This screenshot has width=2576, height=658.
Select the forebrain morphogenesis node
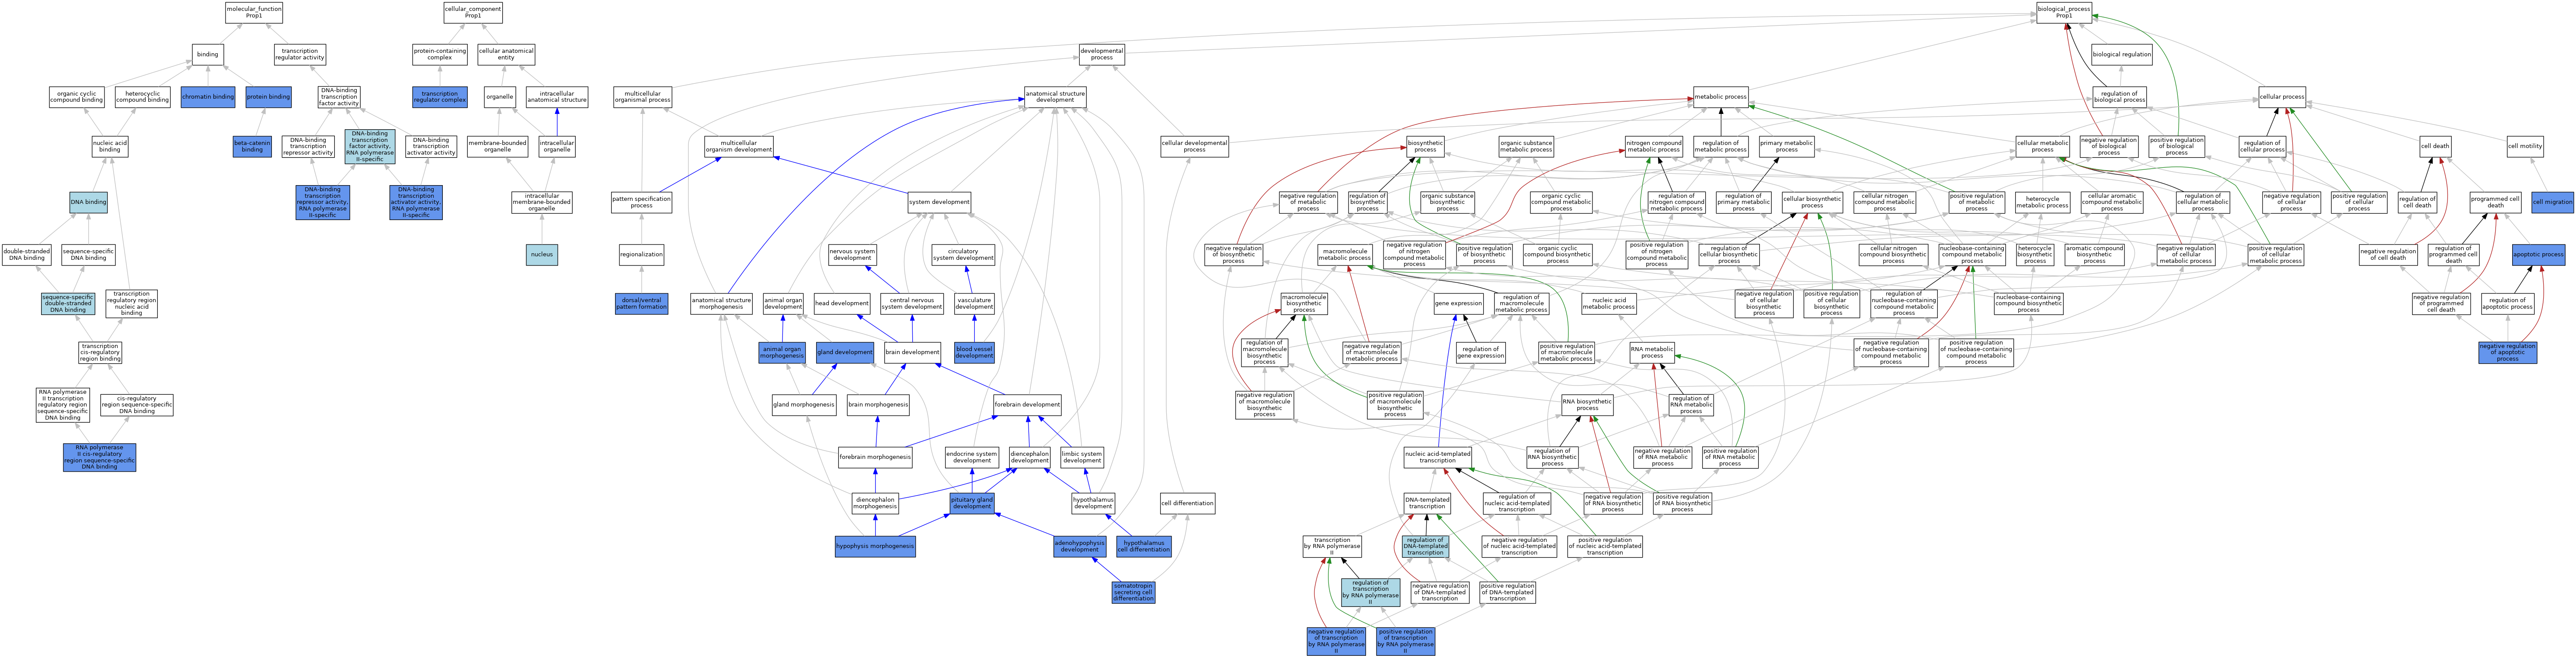[x=875, y=457]
